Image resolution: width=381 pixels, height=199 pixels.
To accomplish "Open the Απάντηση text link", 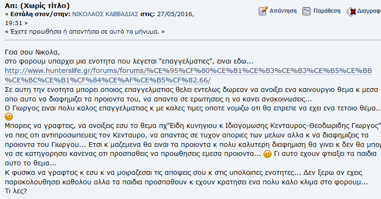I will 283,11.
